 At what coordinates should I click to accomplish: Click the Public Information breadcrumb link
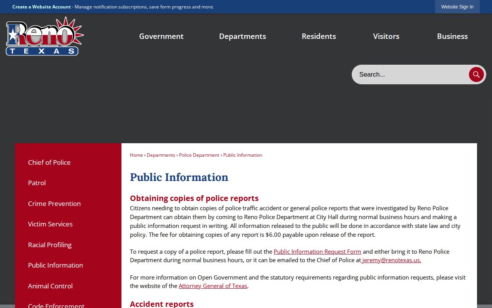click(243, 155)
